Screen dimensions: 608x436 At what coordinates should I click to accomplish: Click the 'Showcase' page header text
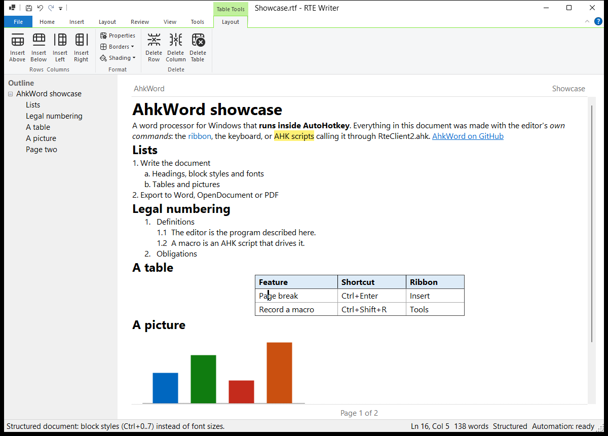[568, 89]
